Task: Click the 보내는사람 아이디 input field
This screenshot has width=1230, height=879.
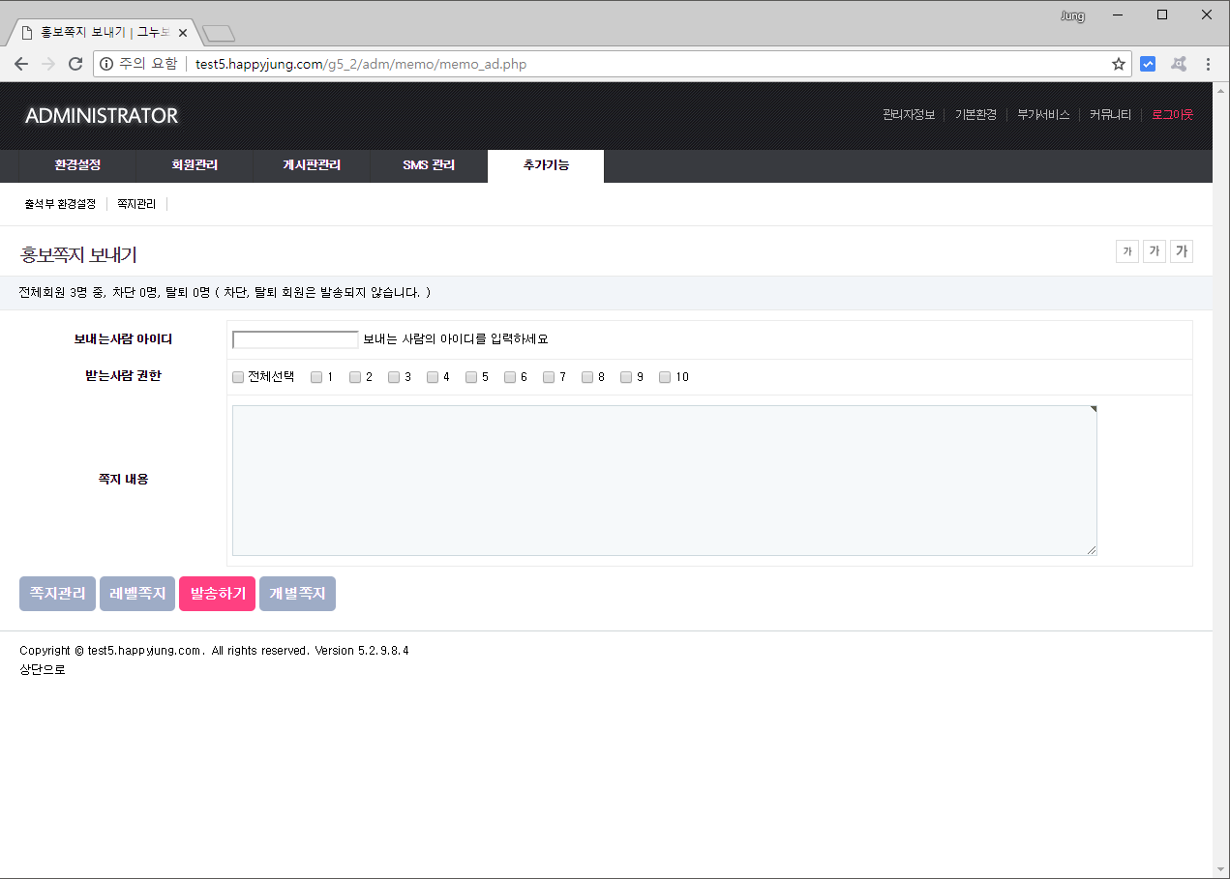Action: [x=295, y=339]
